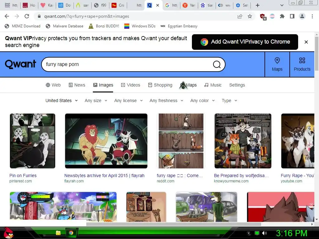The width and height of the screenshot is (319, 239).
Task: Bookmark this page with the star icon
Action: click(x=250, y=16)
